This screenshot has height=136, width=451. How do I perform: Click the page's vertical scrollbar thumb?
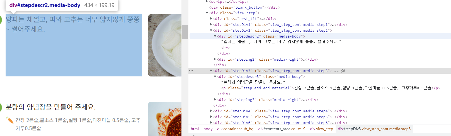[x=185, y=32]
